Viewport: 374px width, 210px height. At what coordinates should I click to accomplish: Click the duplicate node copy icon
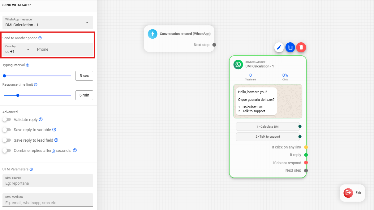(290, 47)
